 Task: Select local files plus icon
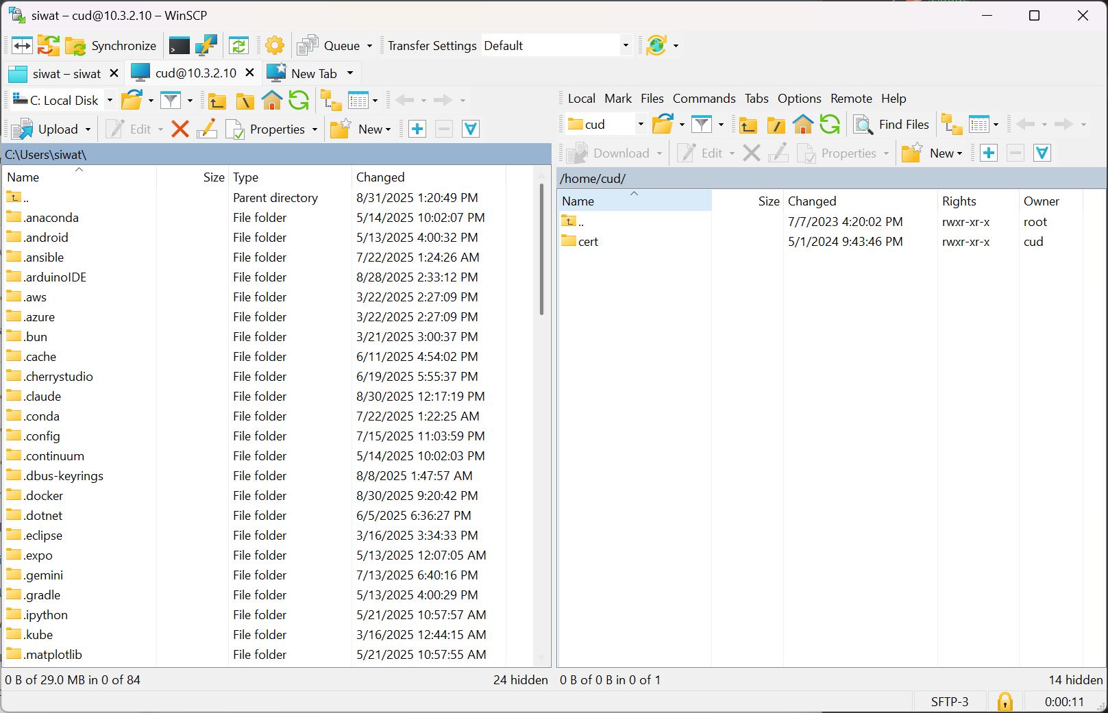tap(417, 129)
